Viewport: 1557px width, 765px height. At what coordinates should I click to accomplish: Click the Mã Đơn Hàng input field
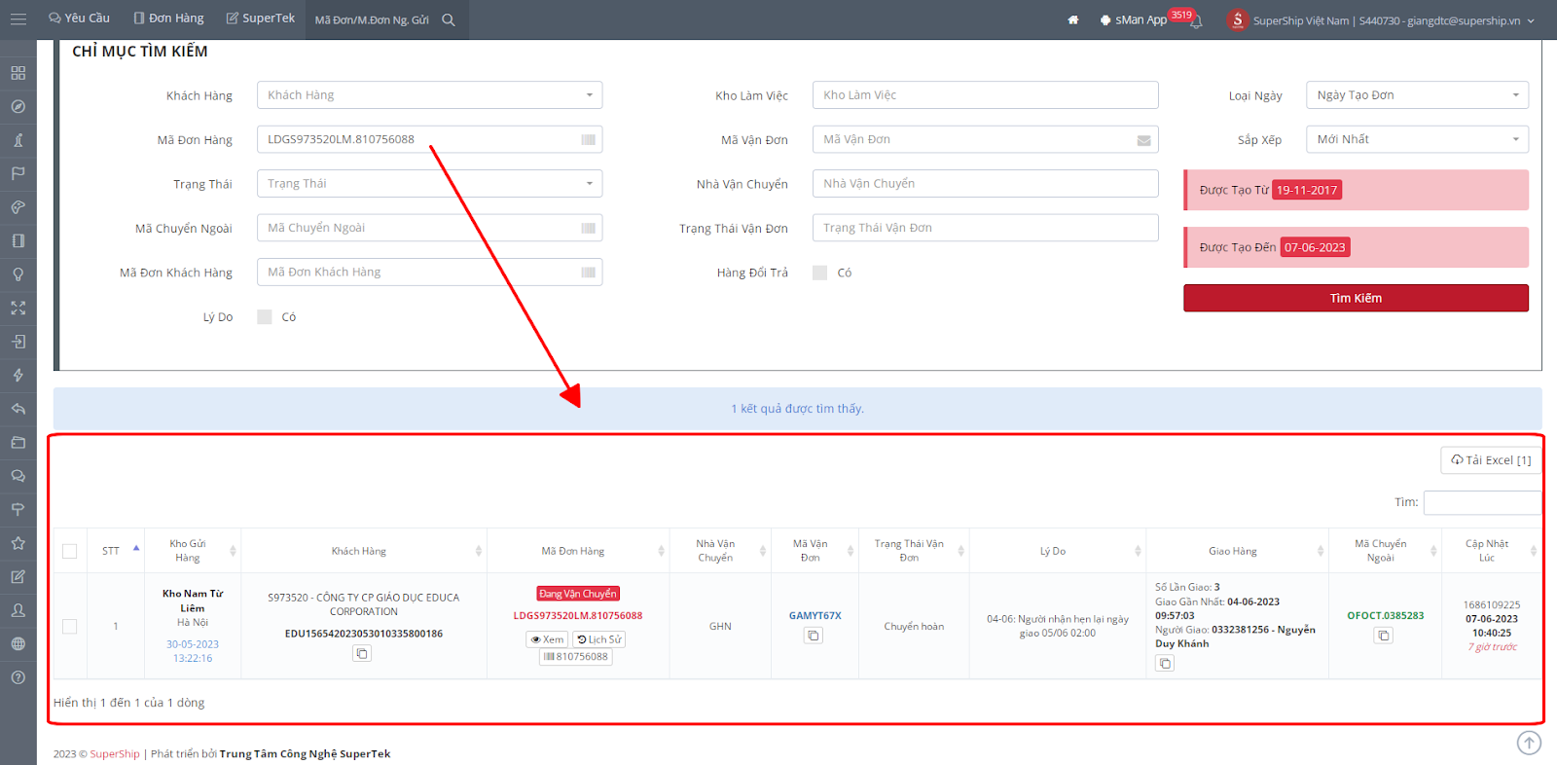430,139
